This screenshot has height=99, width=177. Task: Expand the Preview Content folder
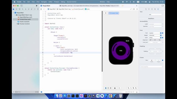coord(17,24)
